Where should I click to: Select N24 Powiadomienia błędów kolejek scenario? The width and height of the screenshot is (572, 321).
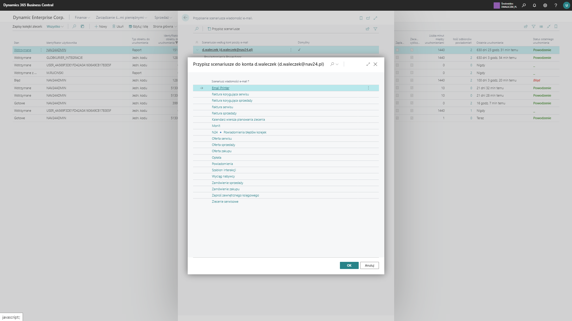[x=239, y=132]
